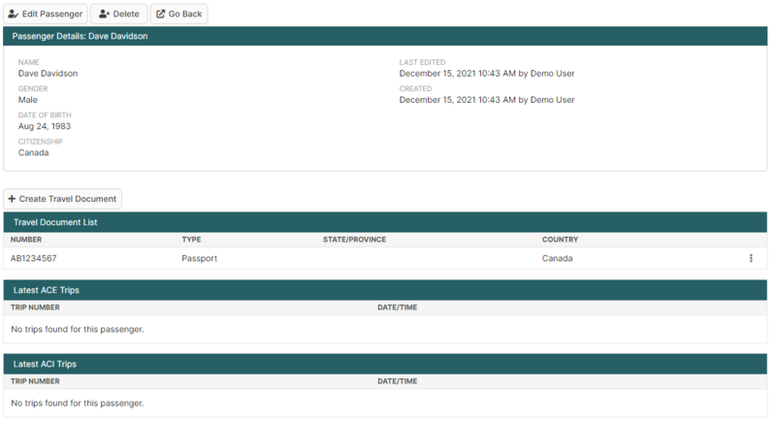Viewport: 776px width, 424px height.
Task: Click the Travel Document List header
Action: [55, 222]
